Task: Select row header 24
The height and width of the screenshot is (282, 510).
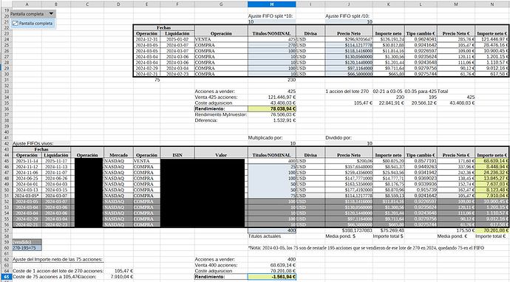Action: tap(6, 39)
